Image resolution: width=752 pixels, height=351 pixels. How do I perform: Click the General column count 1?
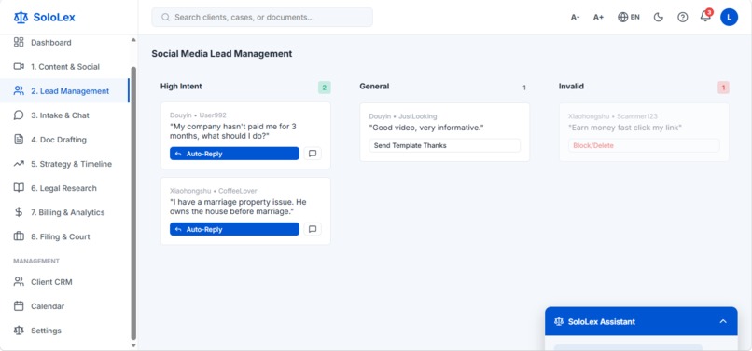[524, 88]
